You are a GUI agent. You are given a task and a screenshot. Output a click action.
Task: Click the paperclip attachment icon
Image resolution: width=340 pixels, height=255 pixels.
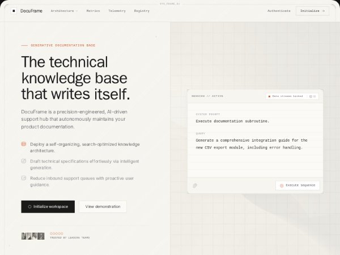click(195, 185)
